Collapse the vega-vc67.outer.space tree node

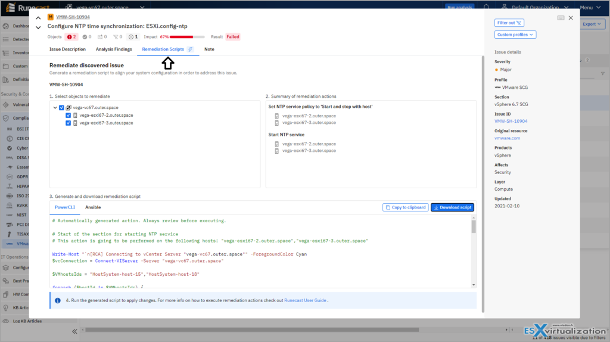click(55, 108)
